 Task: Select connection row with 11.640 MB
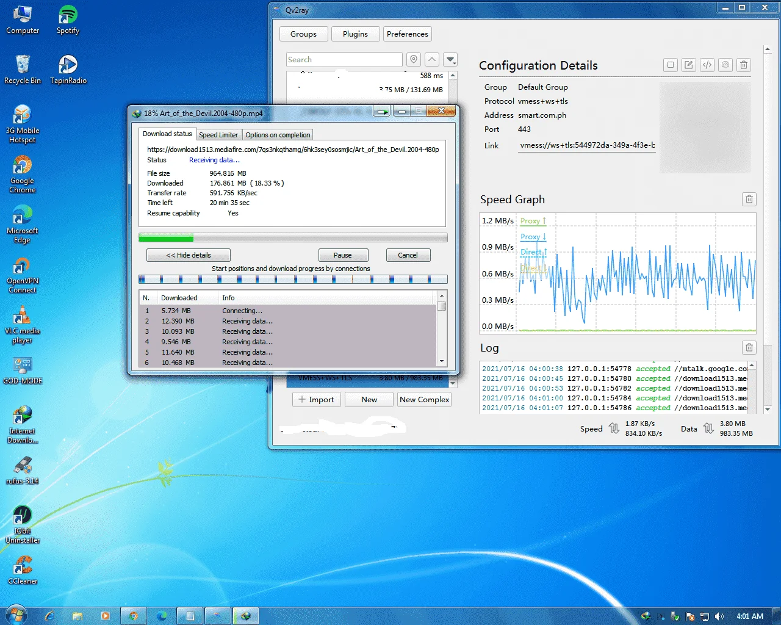point(288,352)
